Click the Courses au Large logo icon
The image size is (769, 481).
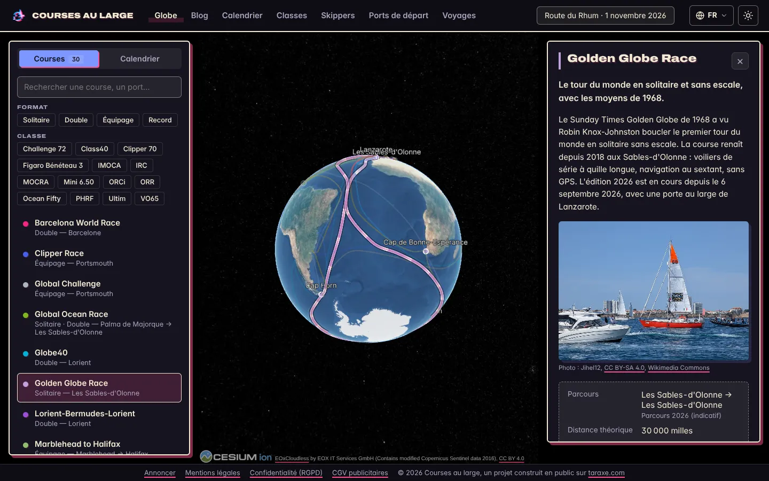(19, 15)
